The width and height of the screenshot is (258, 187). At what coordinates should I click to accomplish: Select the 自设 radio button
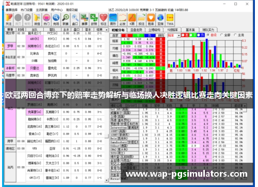coord(208,35)
